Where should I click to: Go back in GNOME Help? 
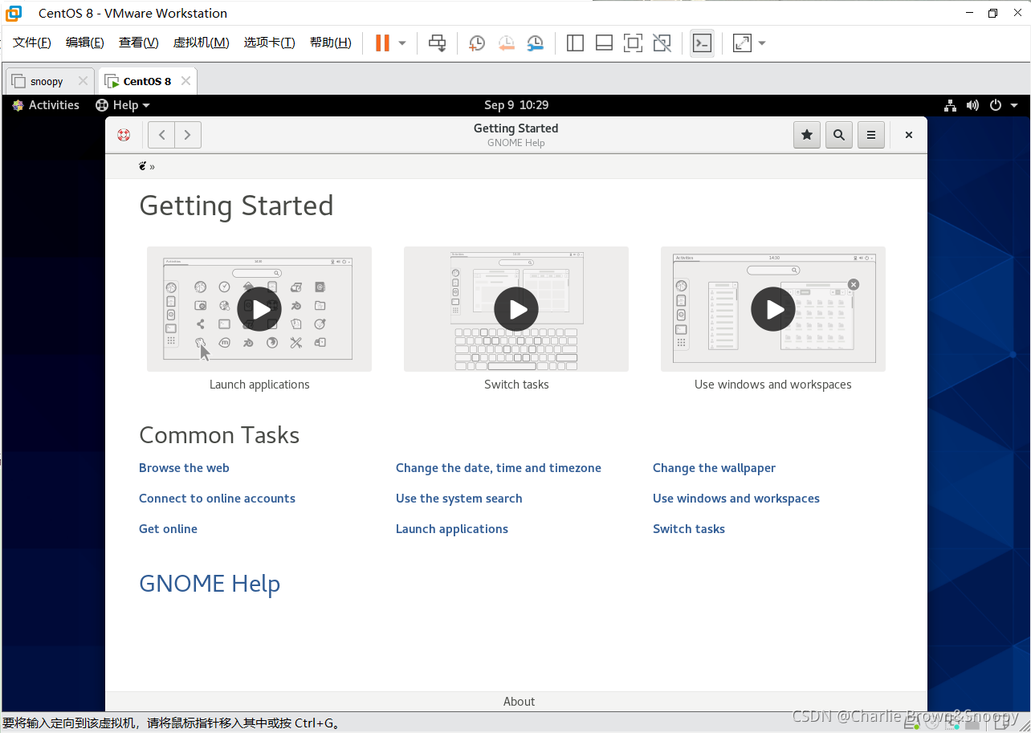[x=161, y=135]
